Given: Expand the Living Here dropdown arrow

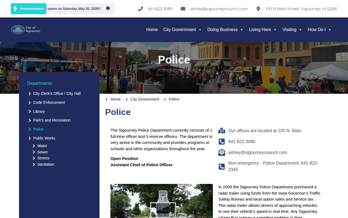Looking at the screenshot, I should click(275, 30).
